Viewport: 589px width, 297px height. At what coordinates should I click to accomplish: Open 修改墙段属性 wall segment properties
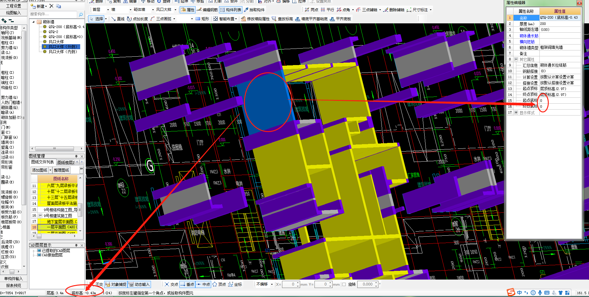tap(256, 19)
